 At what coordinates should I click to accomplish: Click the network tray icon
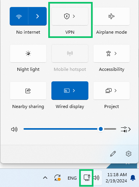[86, 178]
